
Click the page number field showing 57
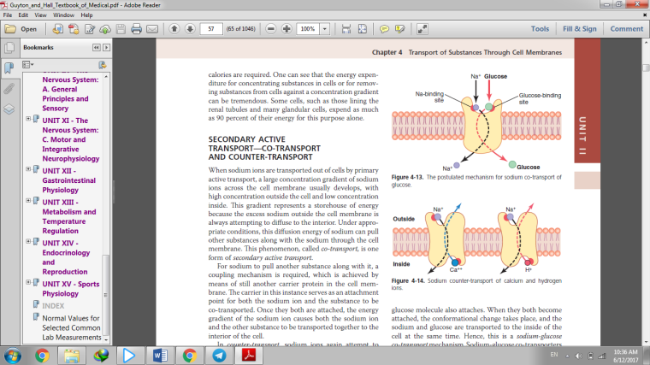[x=211, y=29]
